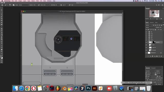Open Blender from the dock
164x92 pixels.
(64, 88)
